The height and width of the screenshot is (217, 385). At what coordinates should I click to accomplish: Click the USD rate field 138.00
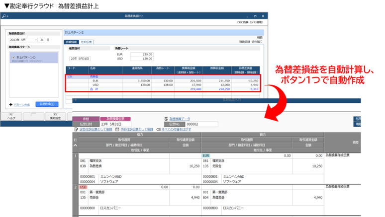(142, 59)
